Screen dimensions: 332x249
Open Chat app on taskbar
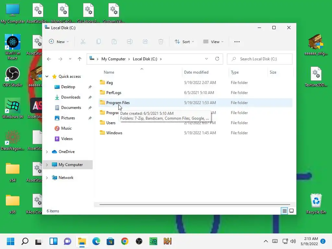coord(67,241)
